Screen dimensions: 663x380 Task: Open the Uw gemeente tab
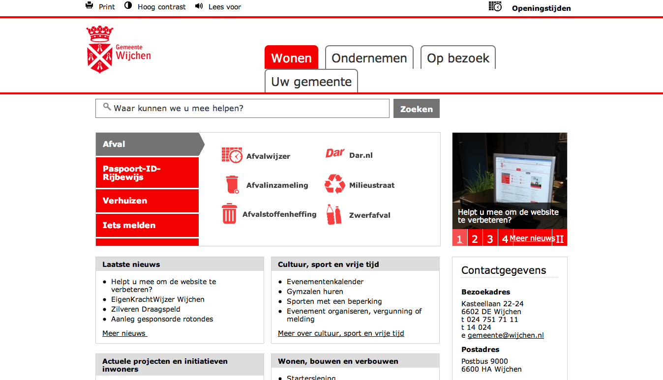pos(311,82)
